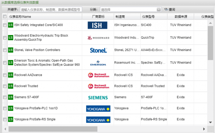215x133 pixels.
Task: Click right arrow of horizontal scrollbar
Action: coord(204,129)
